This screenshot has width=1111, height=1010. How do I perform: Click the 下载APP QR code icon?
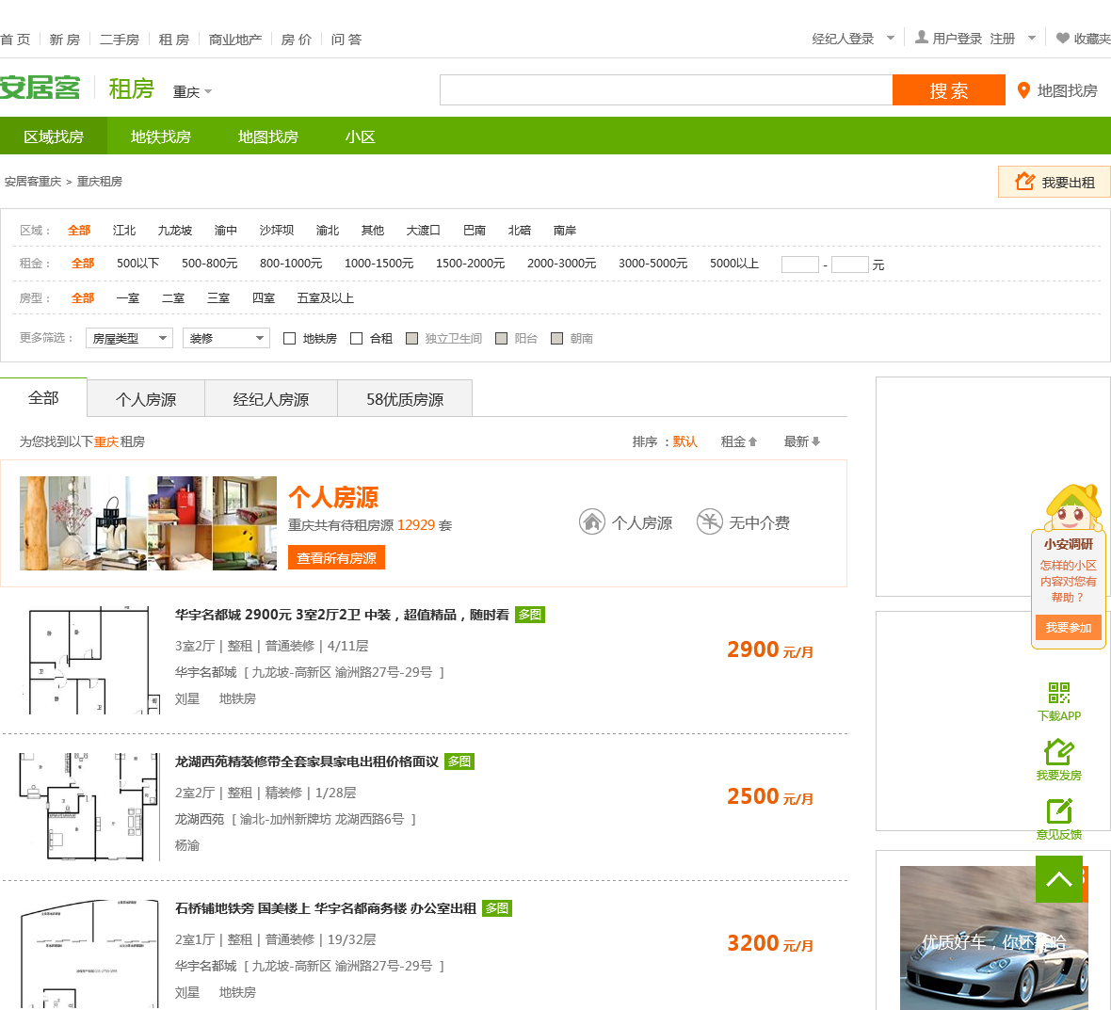tap(1058, 693)
